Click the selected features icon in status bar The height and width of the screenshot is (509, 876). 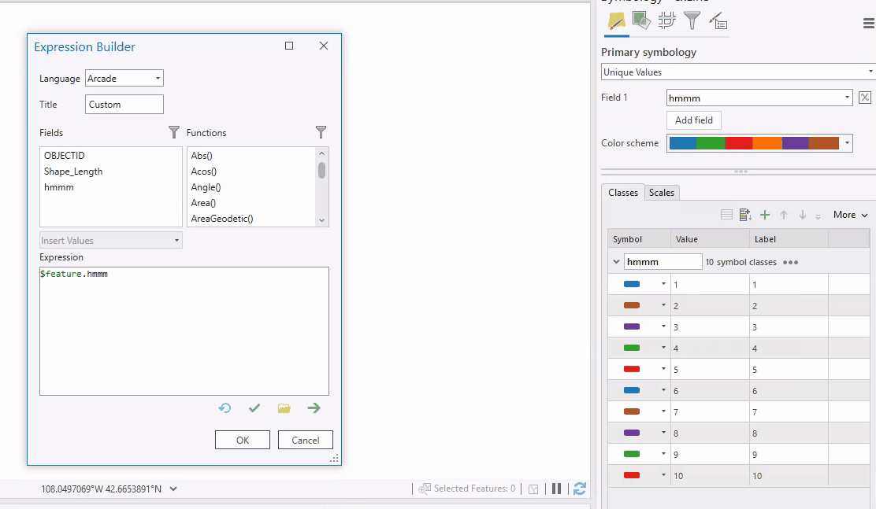click(425, 489)
